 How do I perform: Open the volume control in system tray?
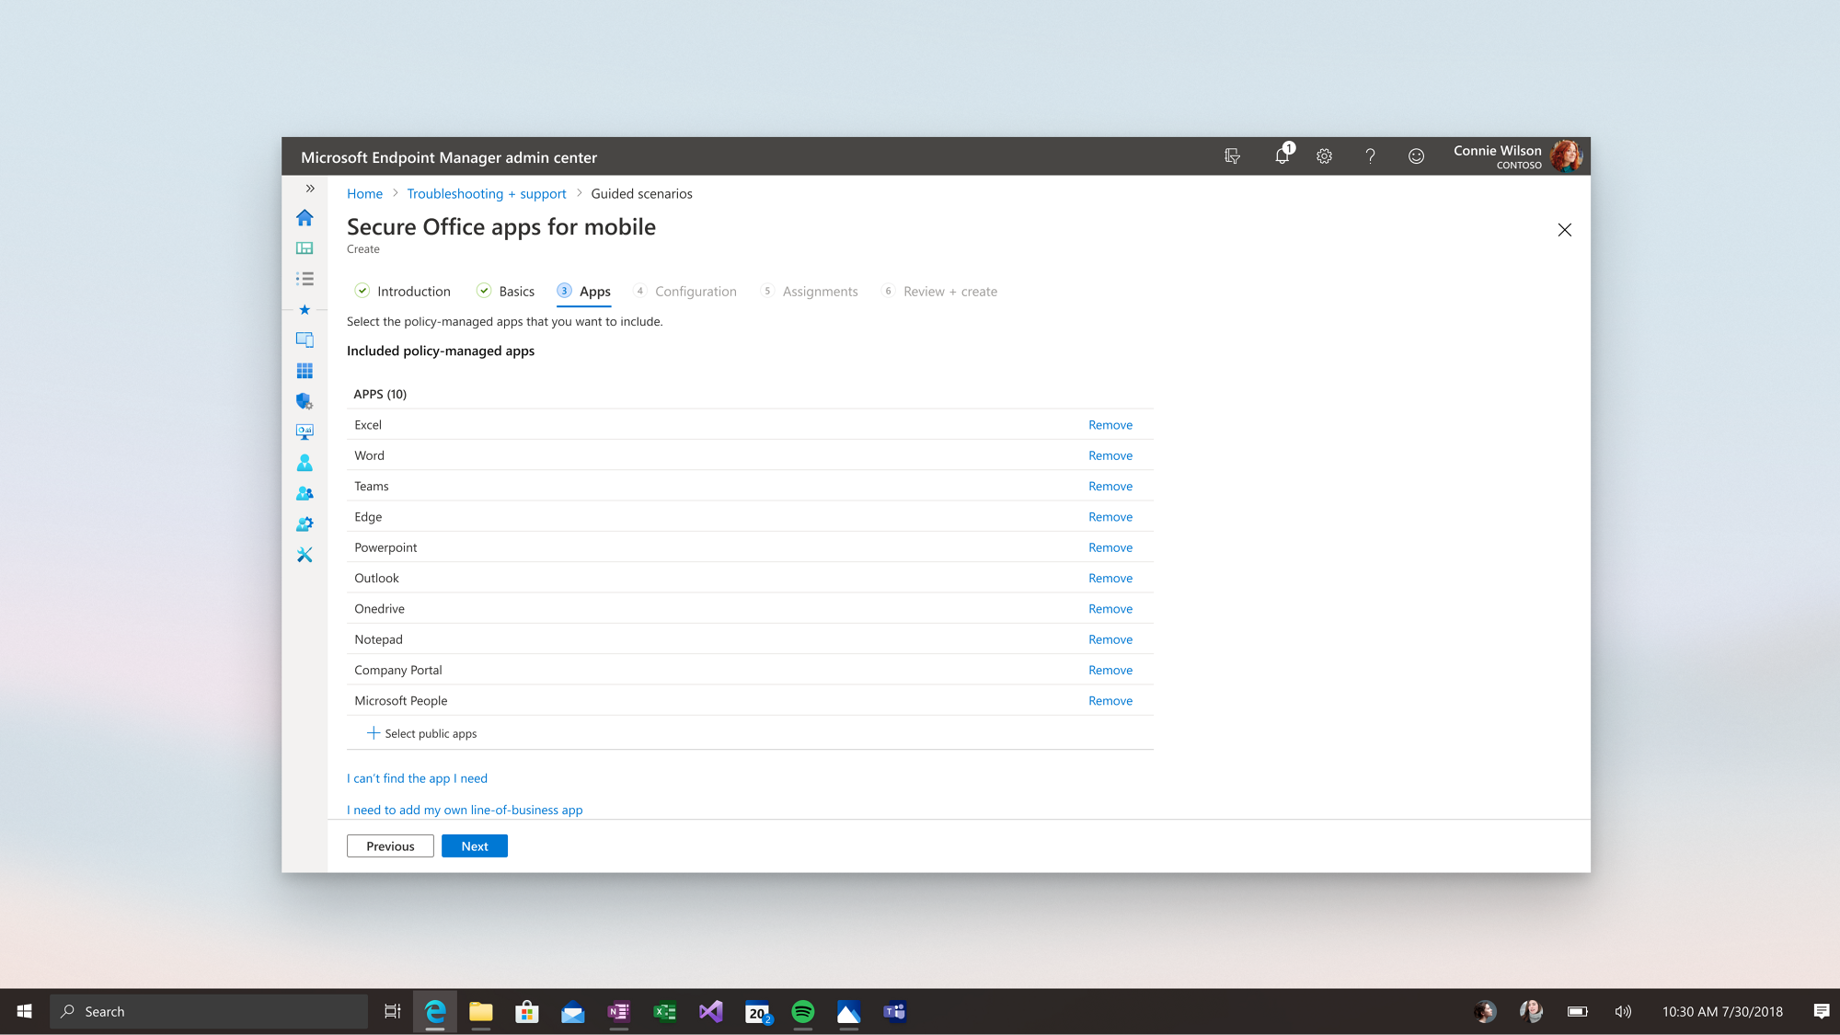coord(1623,1012)
